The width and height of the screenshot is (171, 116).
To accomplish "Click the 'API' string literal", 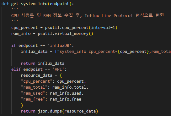I will tap(58, 69).
